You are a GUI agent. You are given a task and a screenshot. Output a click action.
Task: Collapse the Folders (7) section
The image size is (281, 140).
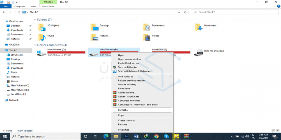[35, 20]
